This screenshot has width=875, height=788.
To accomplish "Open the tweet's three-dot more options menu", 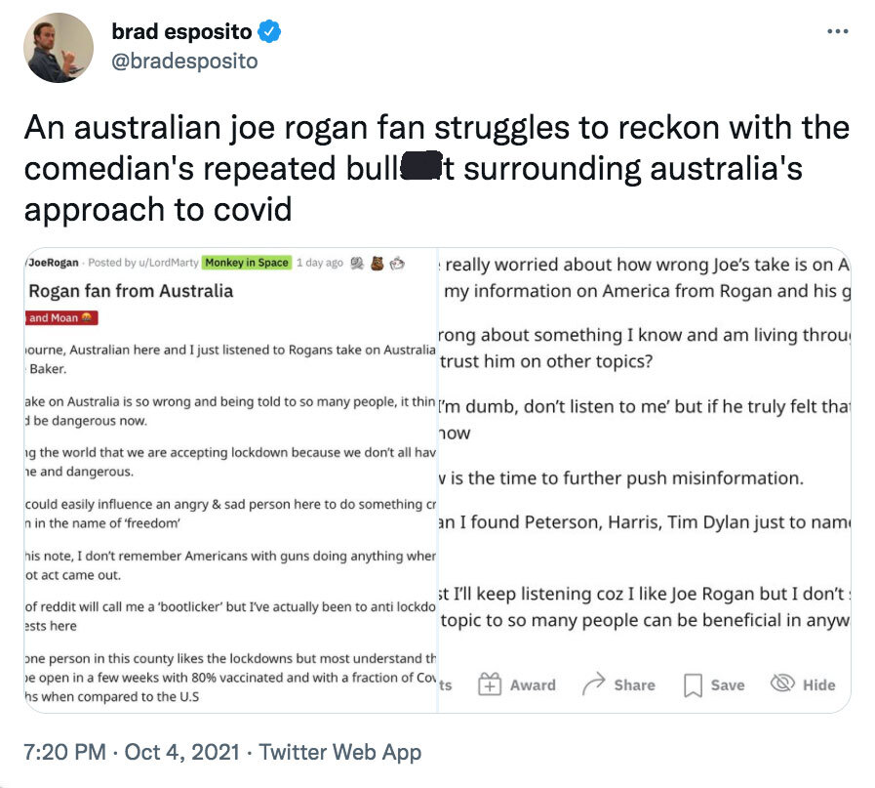I will tap(837, 31).
